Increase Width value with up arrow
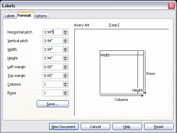The height and width of the screenshot is (133, 177). 65,48
